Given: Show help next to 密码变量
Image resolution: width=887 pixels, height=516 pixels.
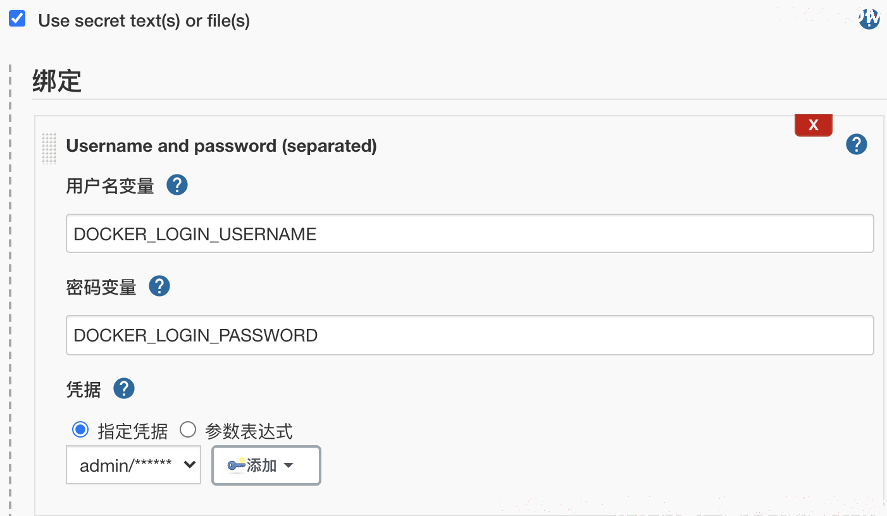Looking at the screenshot, I should pyautogui.click(x=159, y=286).
